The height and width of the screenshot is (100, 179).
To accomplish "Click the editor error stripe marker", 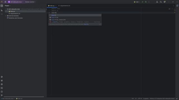I will tap(175, 10).
